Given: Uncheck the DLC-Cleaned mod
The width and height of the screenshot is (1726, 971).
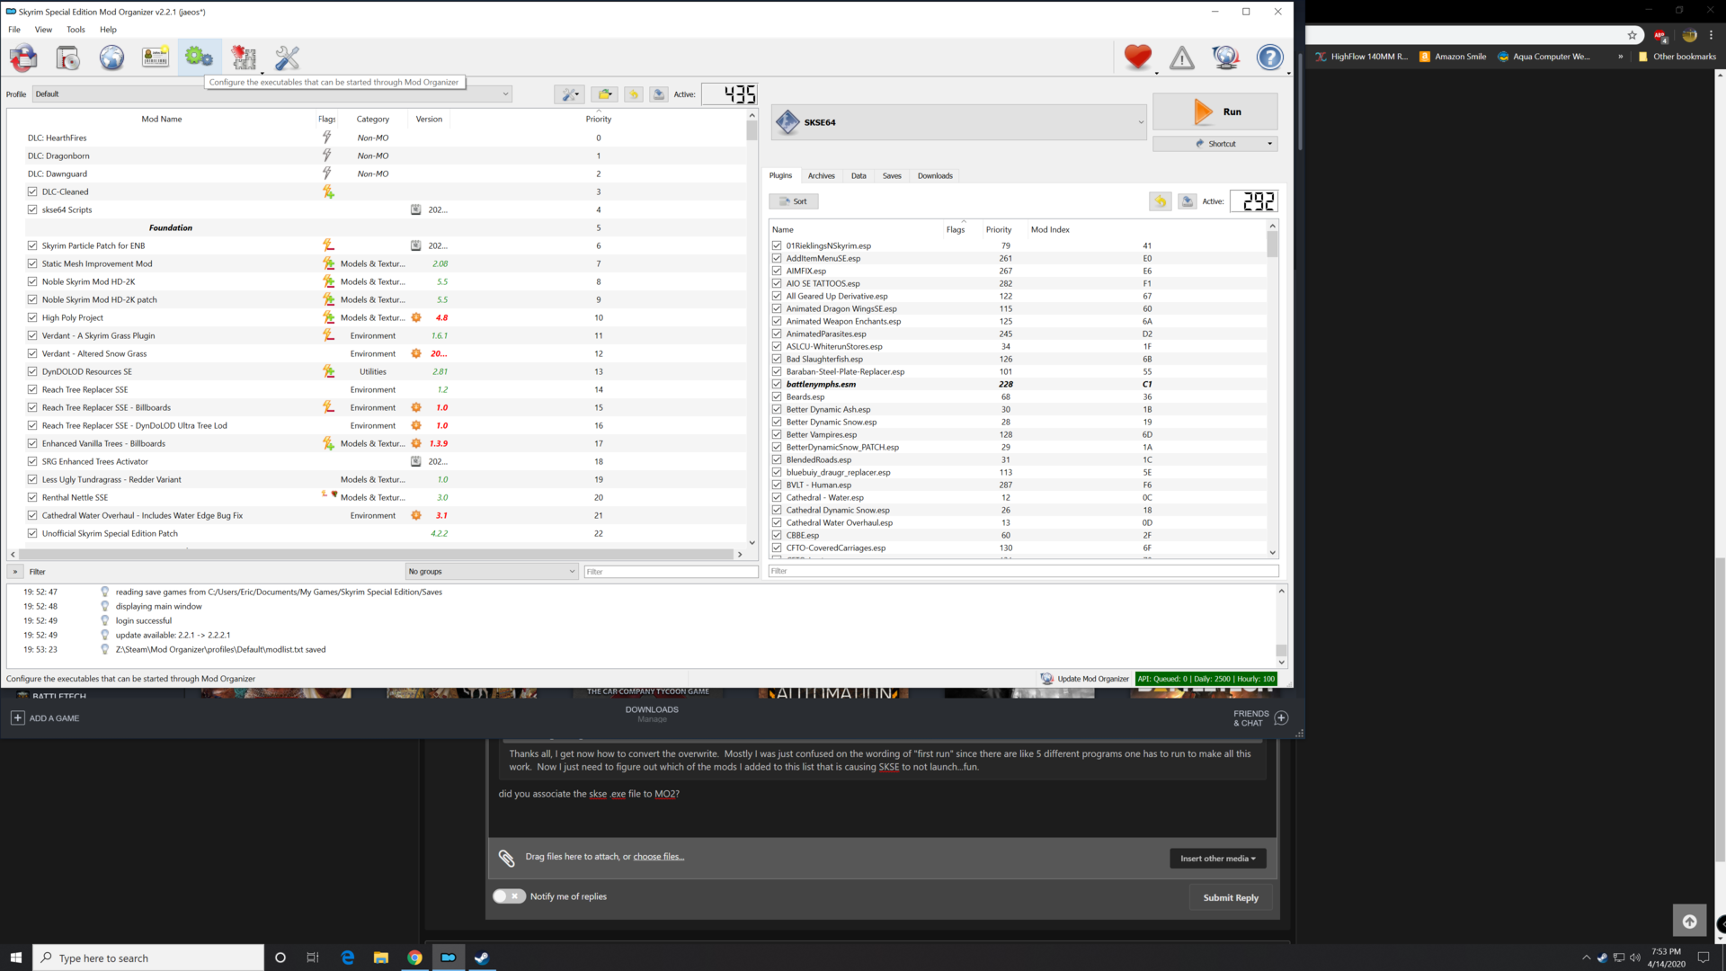Looking at the screenshot, I should coord(32,192).
